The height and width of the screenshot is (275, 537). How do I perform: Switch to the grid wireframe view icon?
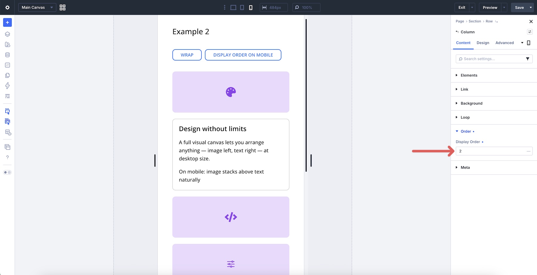tap(62, 7)
